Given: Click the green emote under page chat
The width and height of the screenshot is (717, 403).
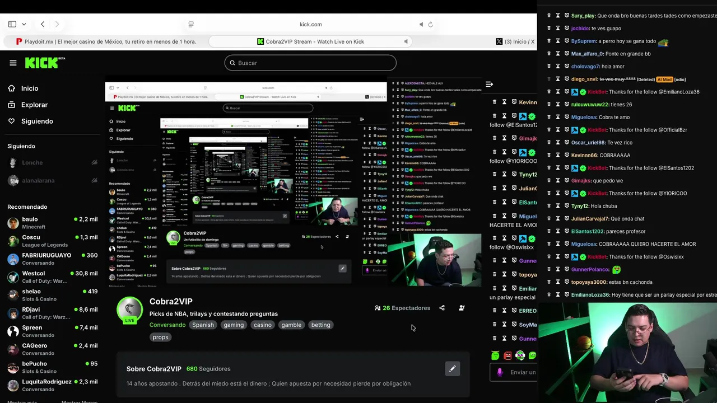Looking at the screenshot, I should (x=495, y=355).
